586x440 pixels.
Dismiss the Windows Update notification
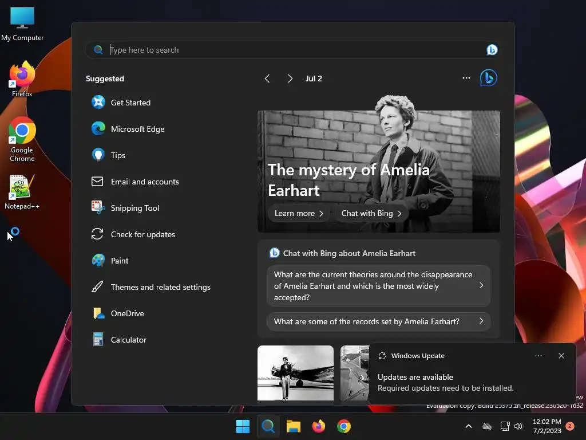(x=561, y=356)
